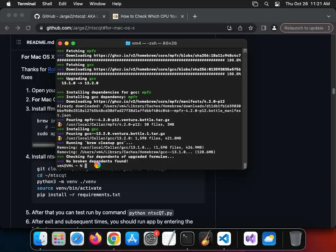Open Google Chrome Dock icon

point(114,239)
